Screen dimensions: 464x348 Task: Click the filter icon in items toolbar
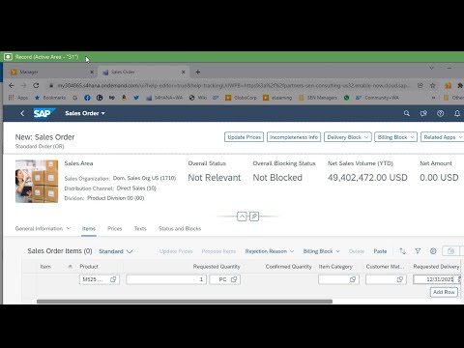pos(418,251)
